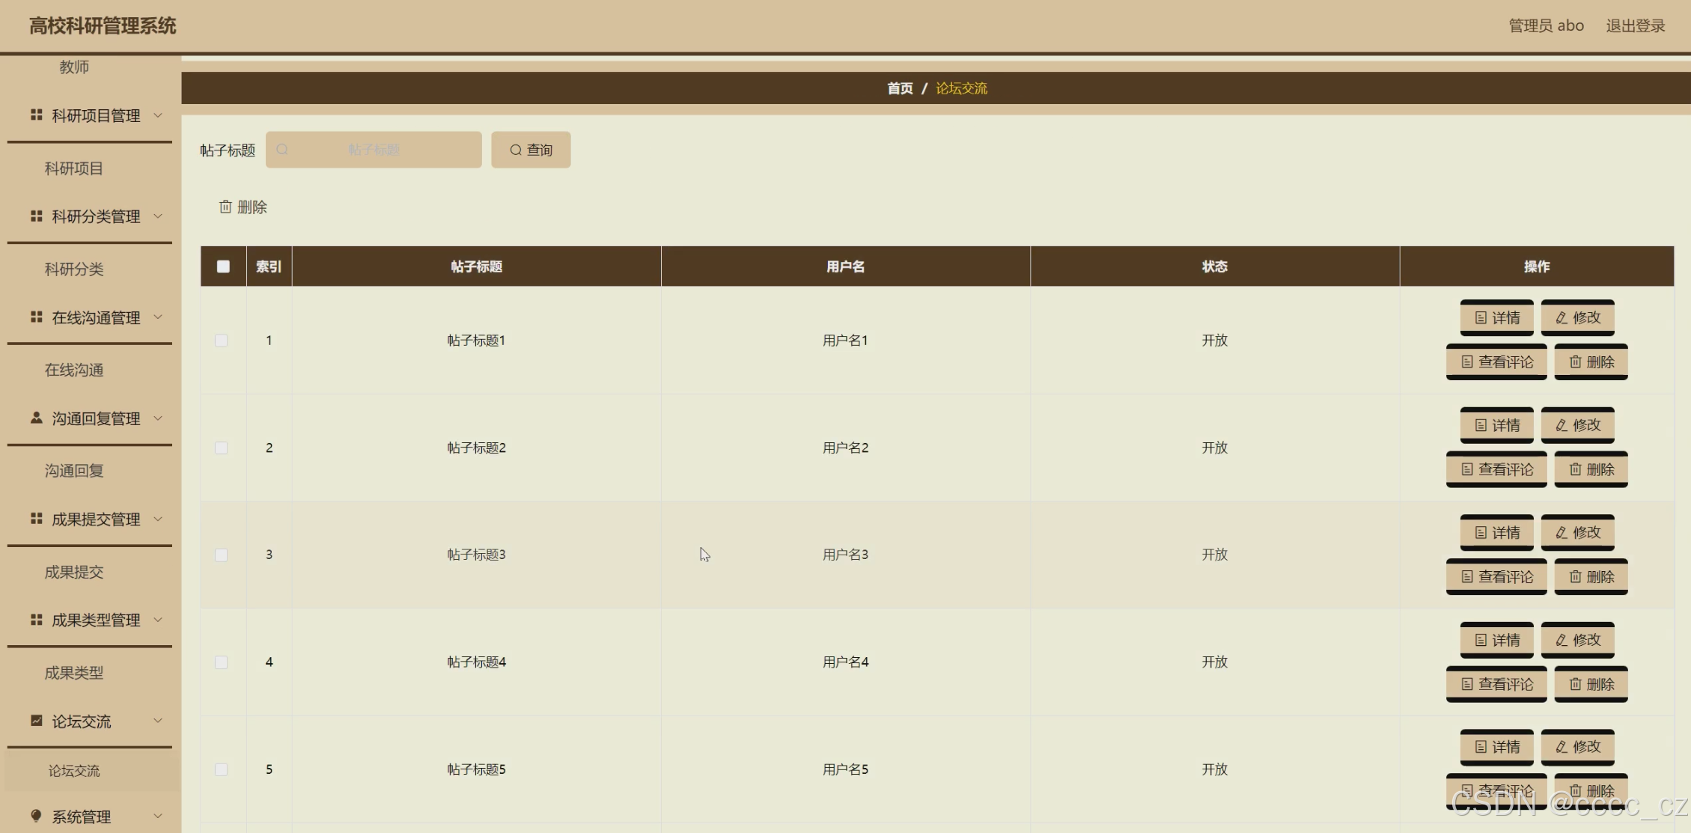The height and width of the screenshot is (833, 1691).
Task: Select the checkbox for row 4
Action: click(x=222, y=662)
